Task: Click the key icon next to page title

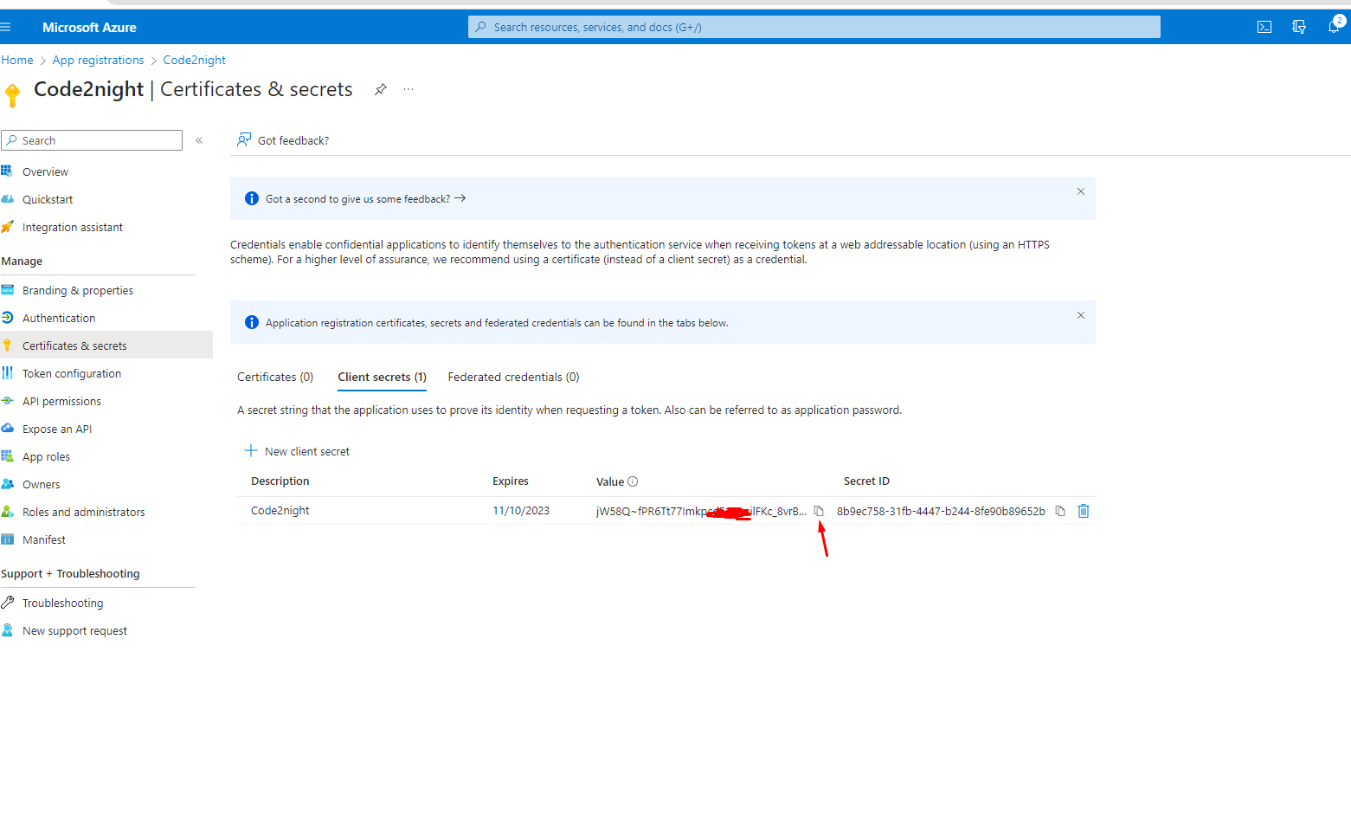Action: [12, 94]
